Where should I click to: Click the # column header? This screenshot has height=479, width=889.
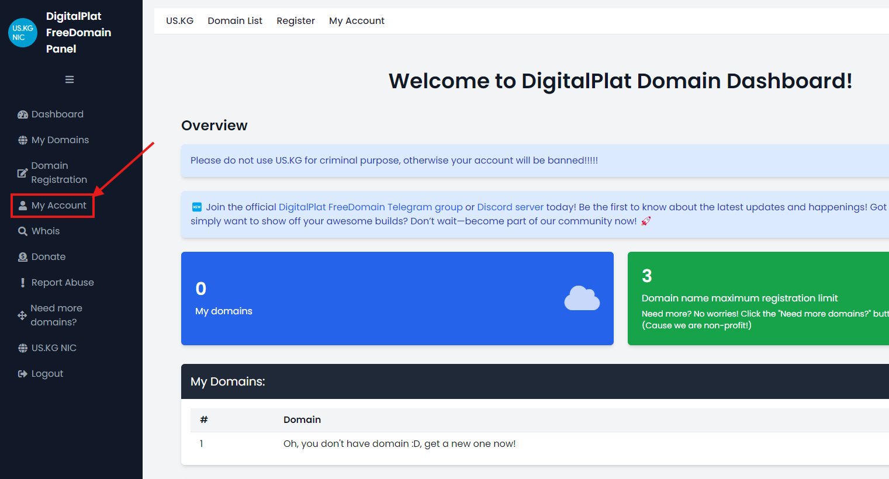click(x=204, y=420)
